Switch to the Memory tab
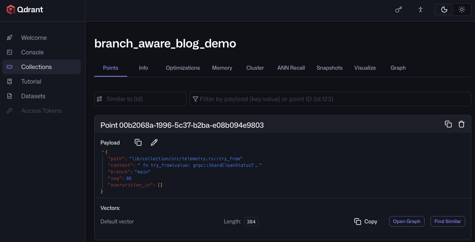 click(222, 68)
